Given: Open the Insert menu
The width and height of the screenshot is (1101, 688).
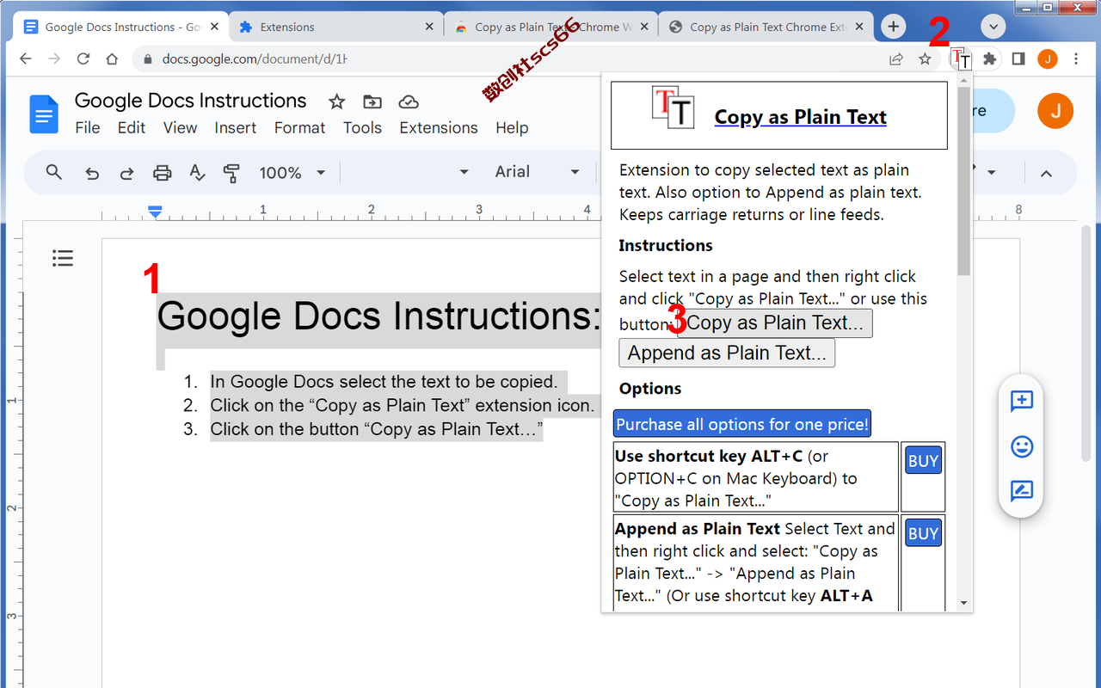Looking at the screenshot, I should click(236, 127).
